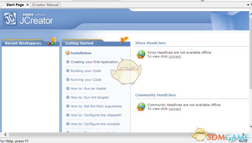This screenshot has height=143, width=252.
Task: Click the bullet icon beside Run an Applet
Action: (x=68, y=88)
